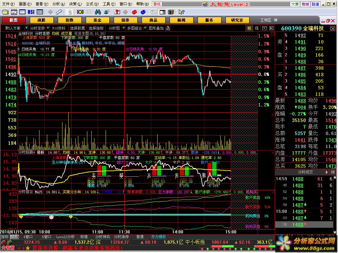The image size is (338, 253).
Task: Toggle the 指标 bottom mode tab
Action: coord(5,237)
